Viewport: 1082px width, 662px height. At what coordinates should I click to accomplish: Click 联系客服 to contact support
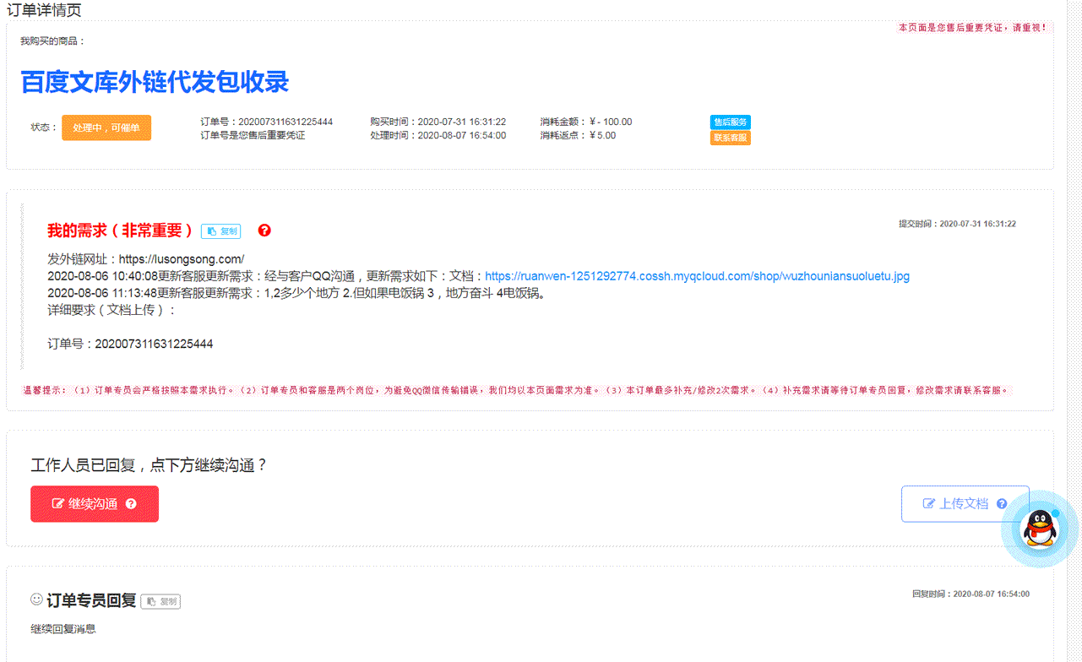pyautogui.click(x=730, y=138)
